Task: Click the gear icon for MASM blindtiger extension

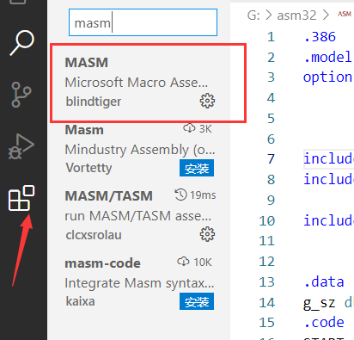Action: [207, 101]
